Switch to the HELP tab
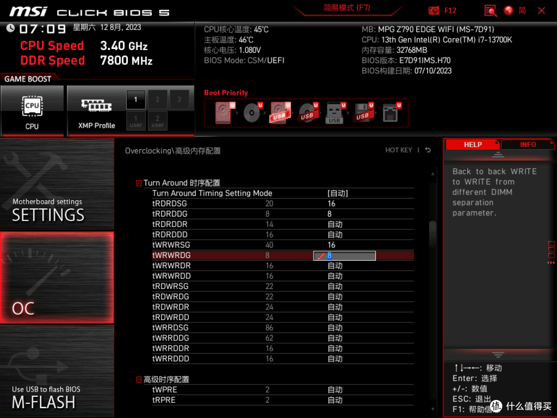557x418 pixels. (472, 144)
